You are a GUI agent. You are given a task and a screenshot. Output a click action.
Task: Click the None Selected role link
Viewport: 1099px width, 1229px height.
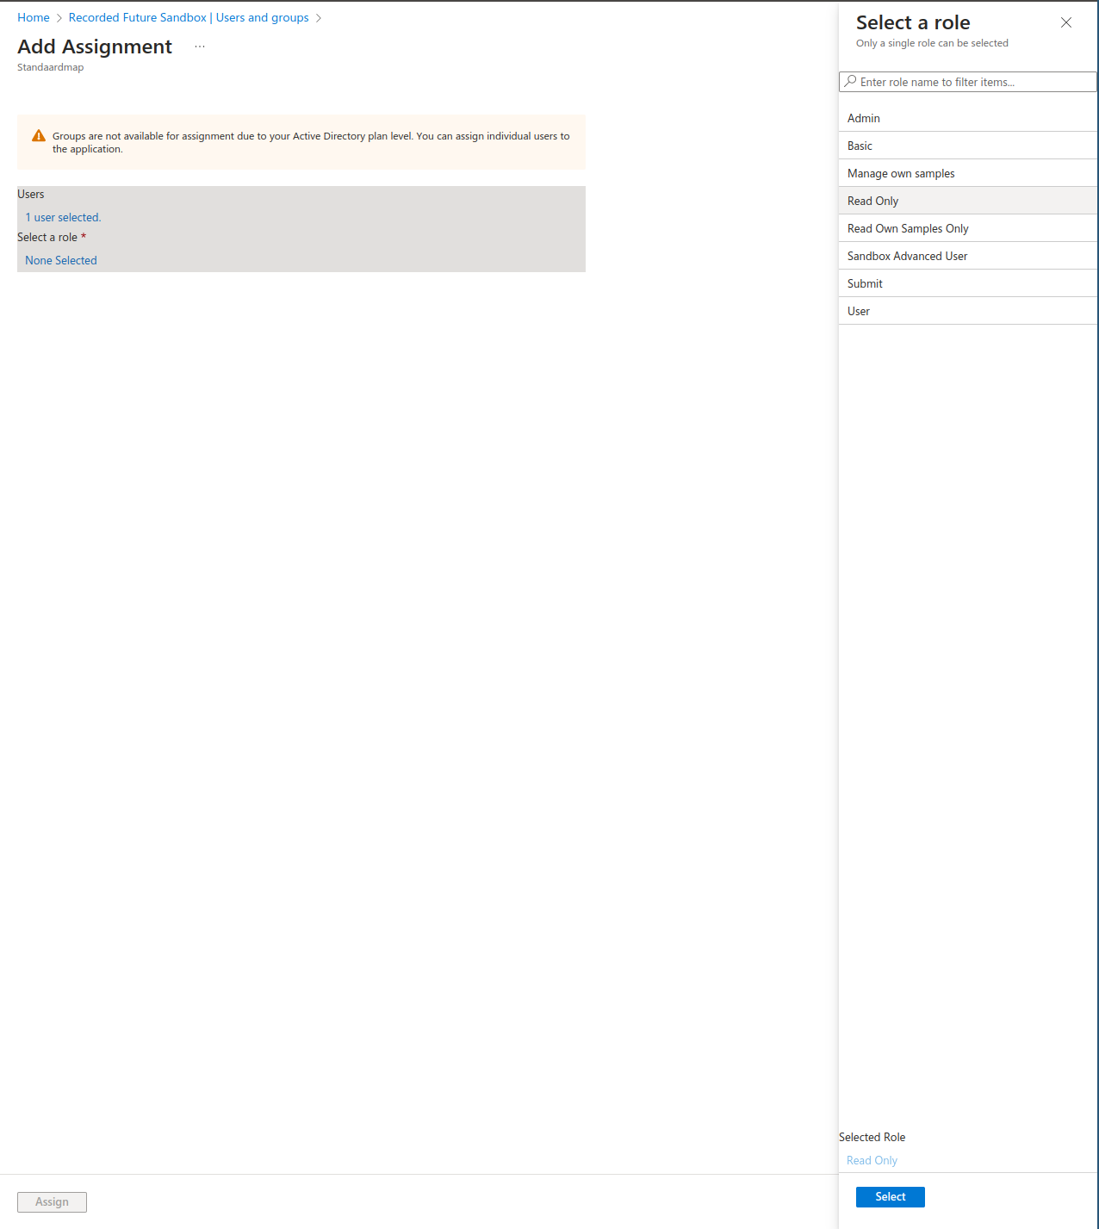[61, 260]
